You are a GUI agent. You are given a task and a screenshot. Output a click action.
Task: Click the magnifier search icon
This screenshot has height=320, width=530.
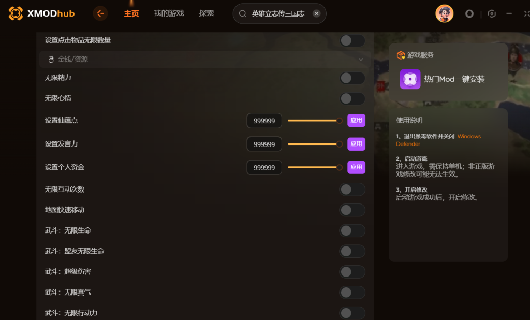pyautogui.click(x=242, y=14)
